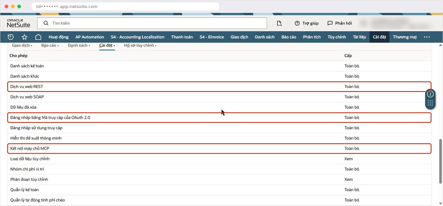Open the Recent Records history icon

click(x=10, y=37)
